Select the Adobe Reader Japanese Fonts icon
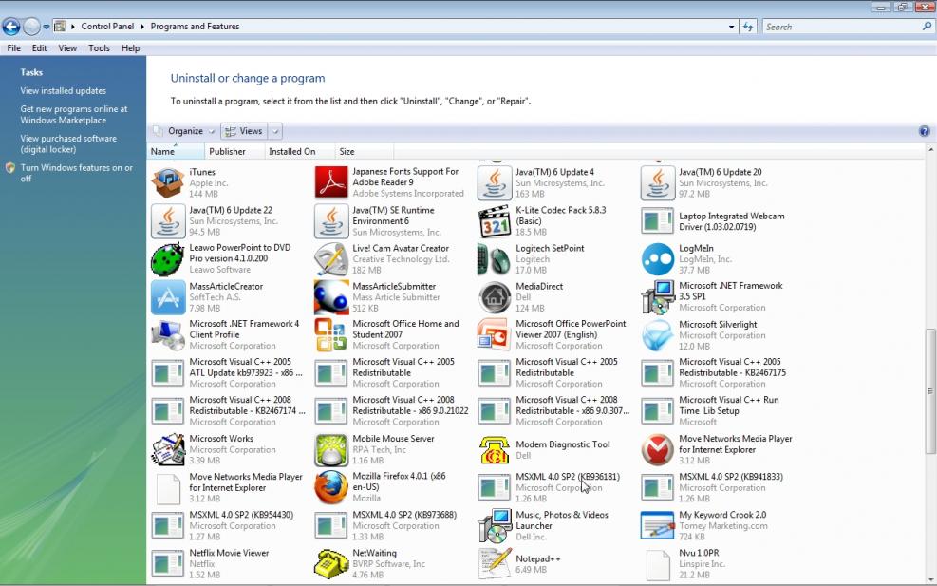The height and width of the screenshot is (586, 937). click(x=331, y=183)
